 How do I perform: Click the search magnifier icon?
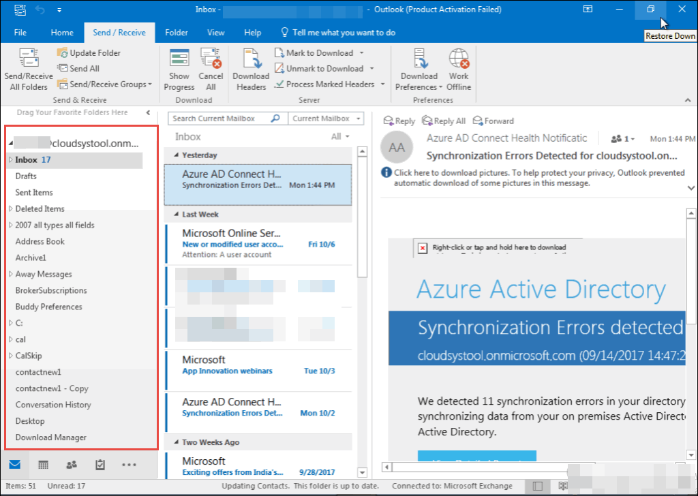click(x=275, y=119)
